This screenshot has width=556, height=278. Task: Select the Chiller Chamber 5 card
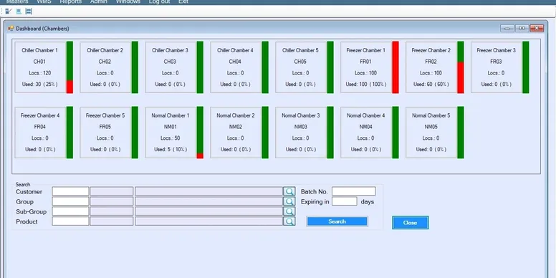[x=301, y=67]
